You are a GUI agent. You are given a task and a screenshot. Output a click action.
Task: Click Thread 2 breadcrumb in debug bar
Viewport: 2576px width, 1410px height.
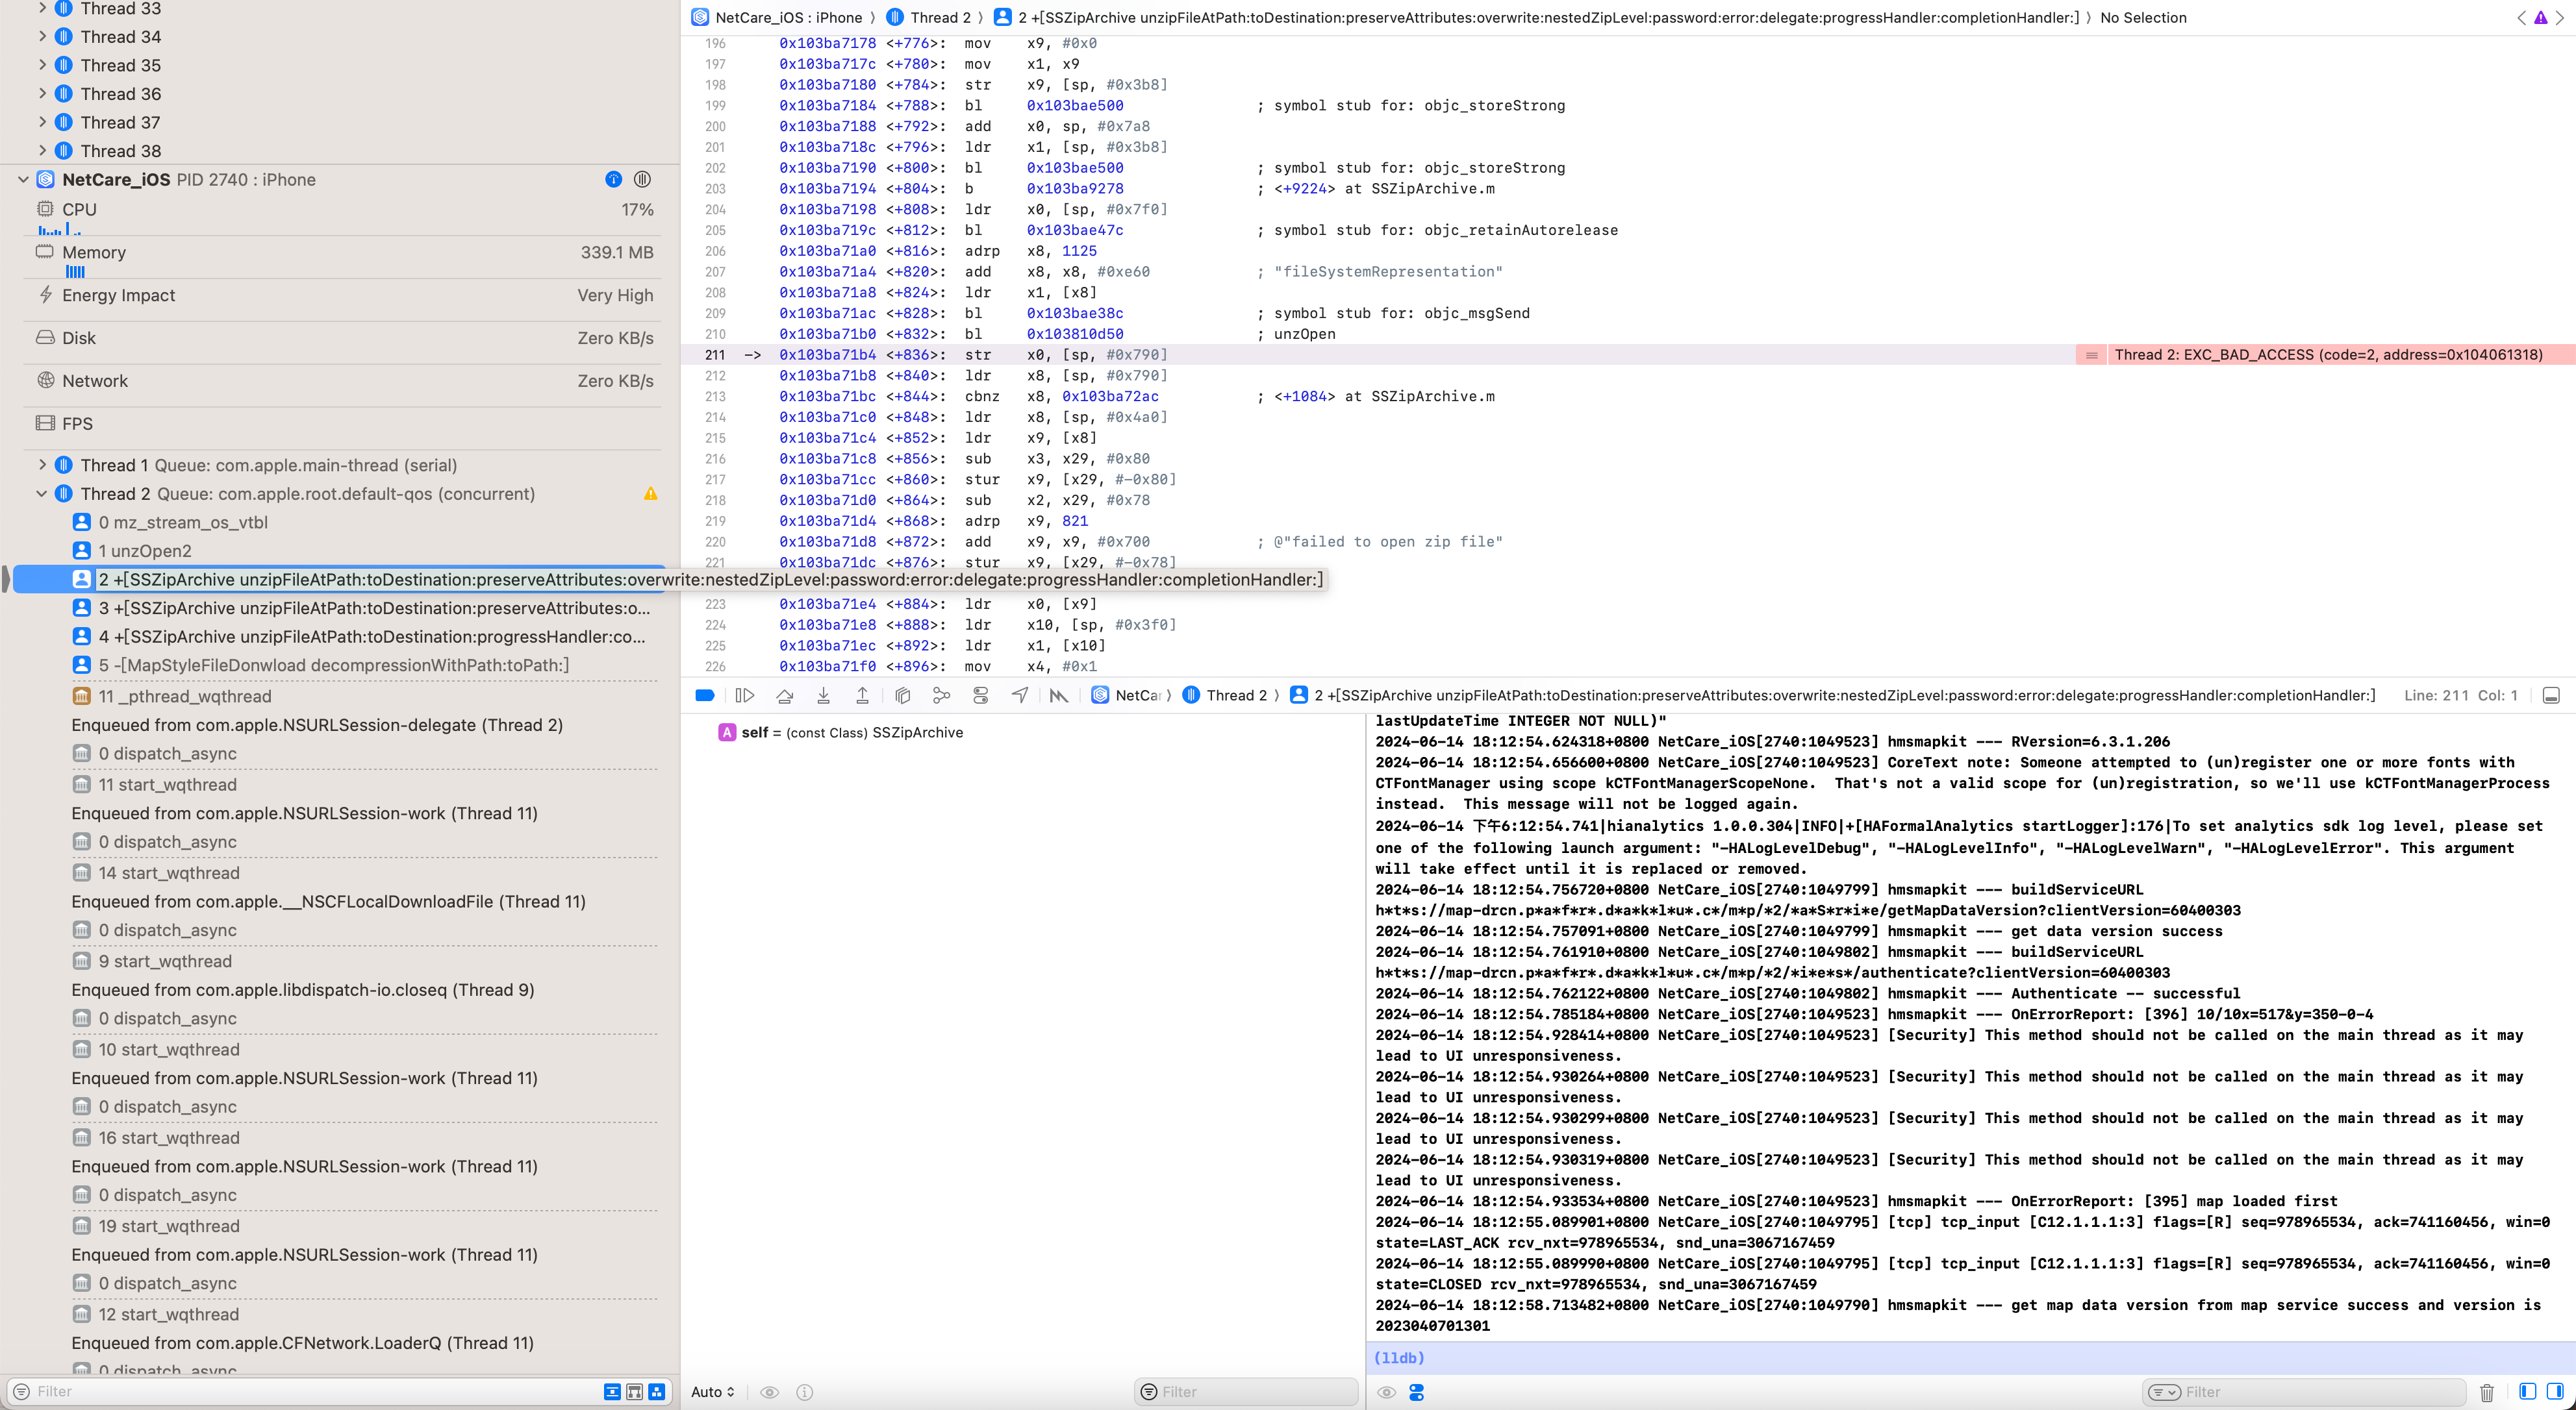[x=1224, y=695]
